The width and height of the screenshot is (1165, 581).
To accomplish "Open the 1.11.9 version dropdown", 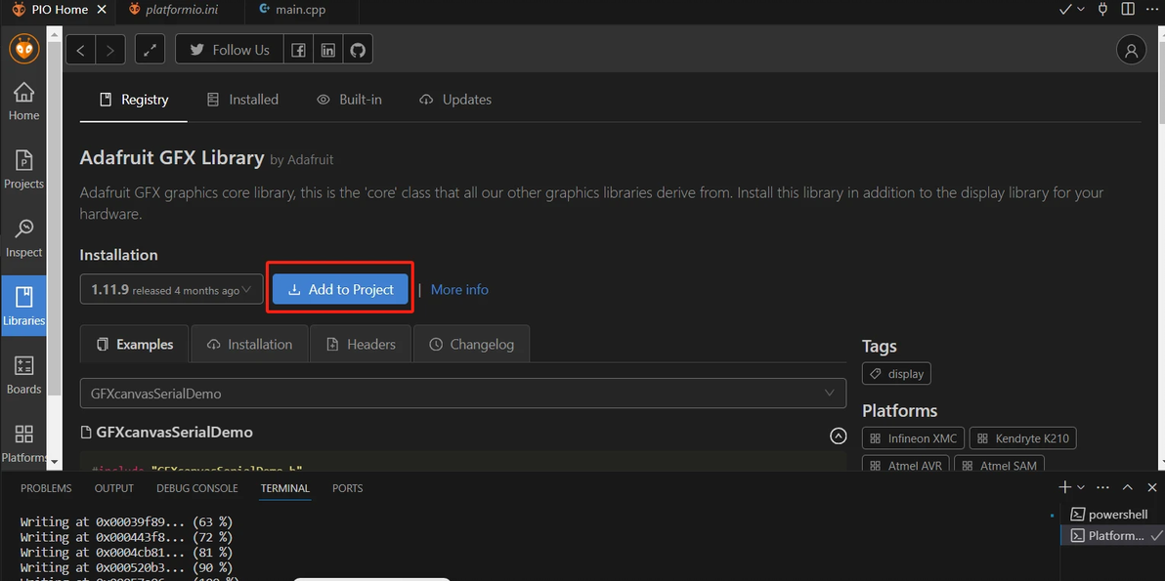I will tap(172, 289).
